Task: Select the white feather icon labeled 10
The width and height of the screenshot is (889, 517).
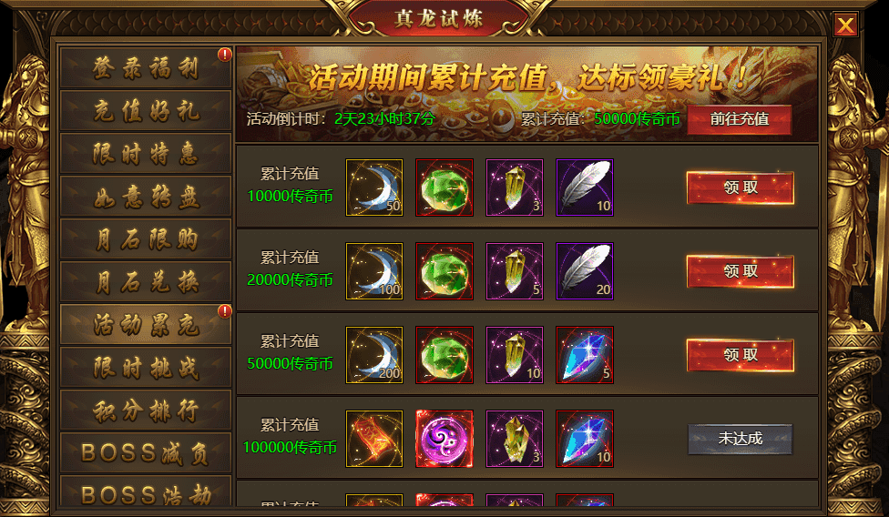Action: click(x=585, y=188)
